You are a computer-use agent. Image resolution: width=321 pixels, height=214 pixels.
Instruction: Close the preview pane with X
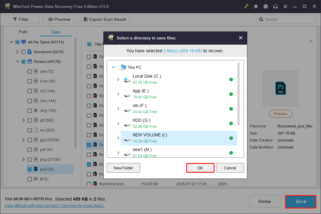click(311, 41)
